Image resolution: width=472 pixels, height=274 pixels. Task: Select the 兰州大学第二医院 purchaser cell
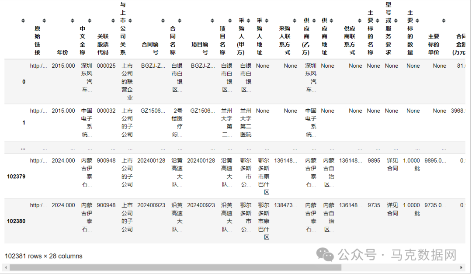click(x=246, y=122)
